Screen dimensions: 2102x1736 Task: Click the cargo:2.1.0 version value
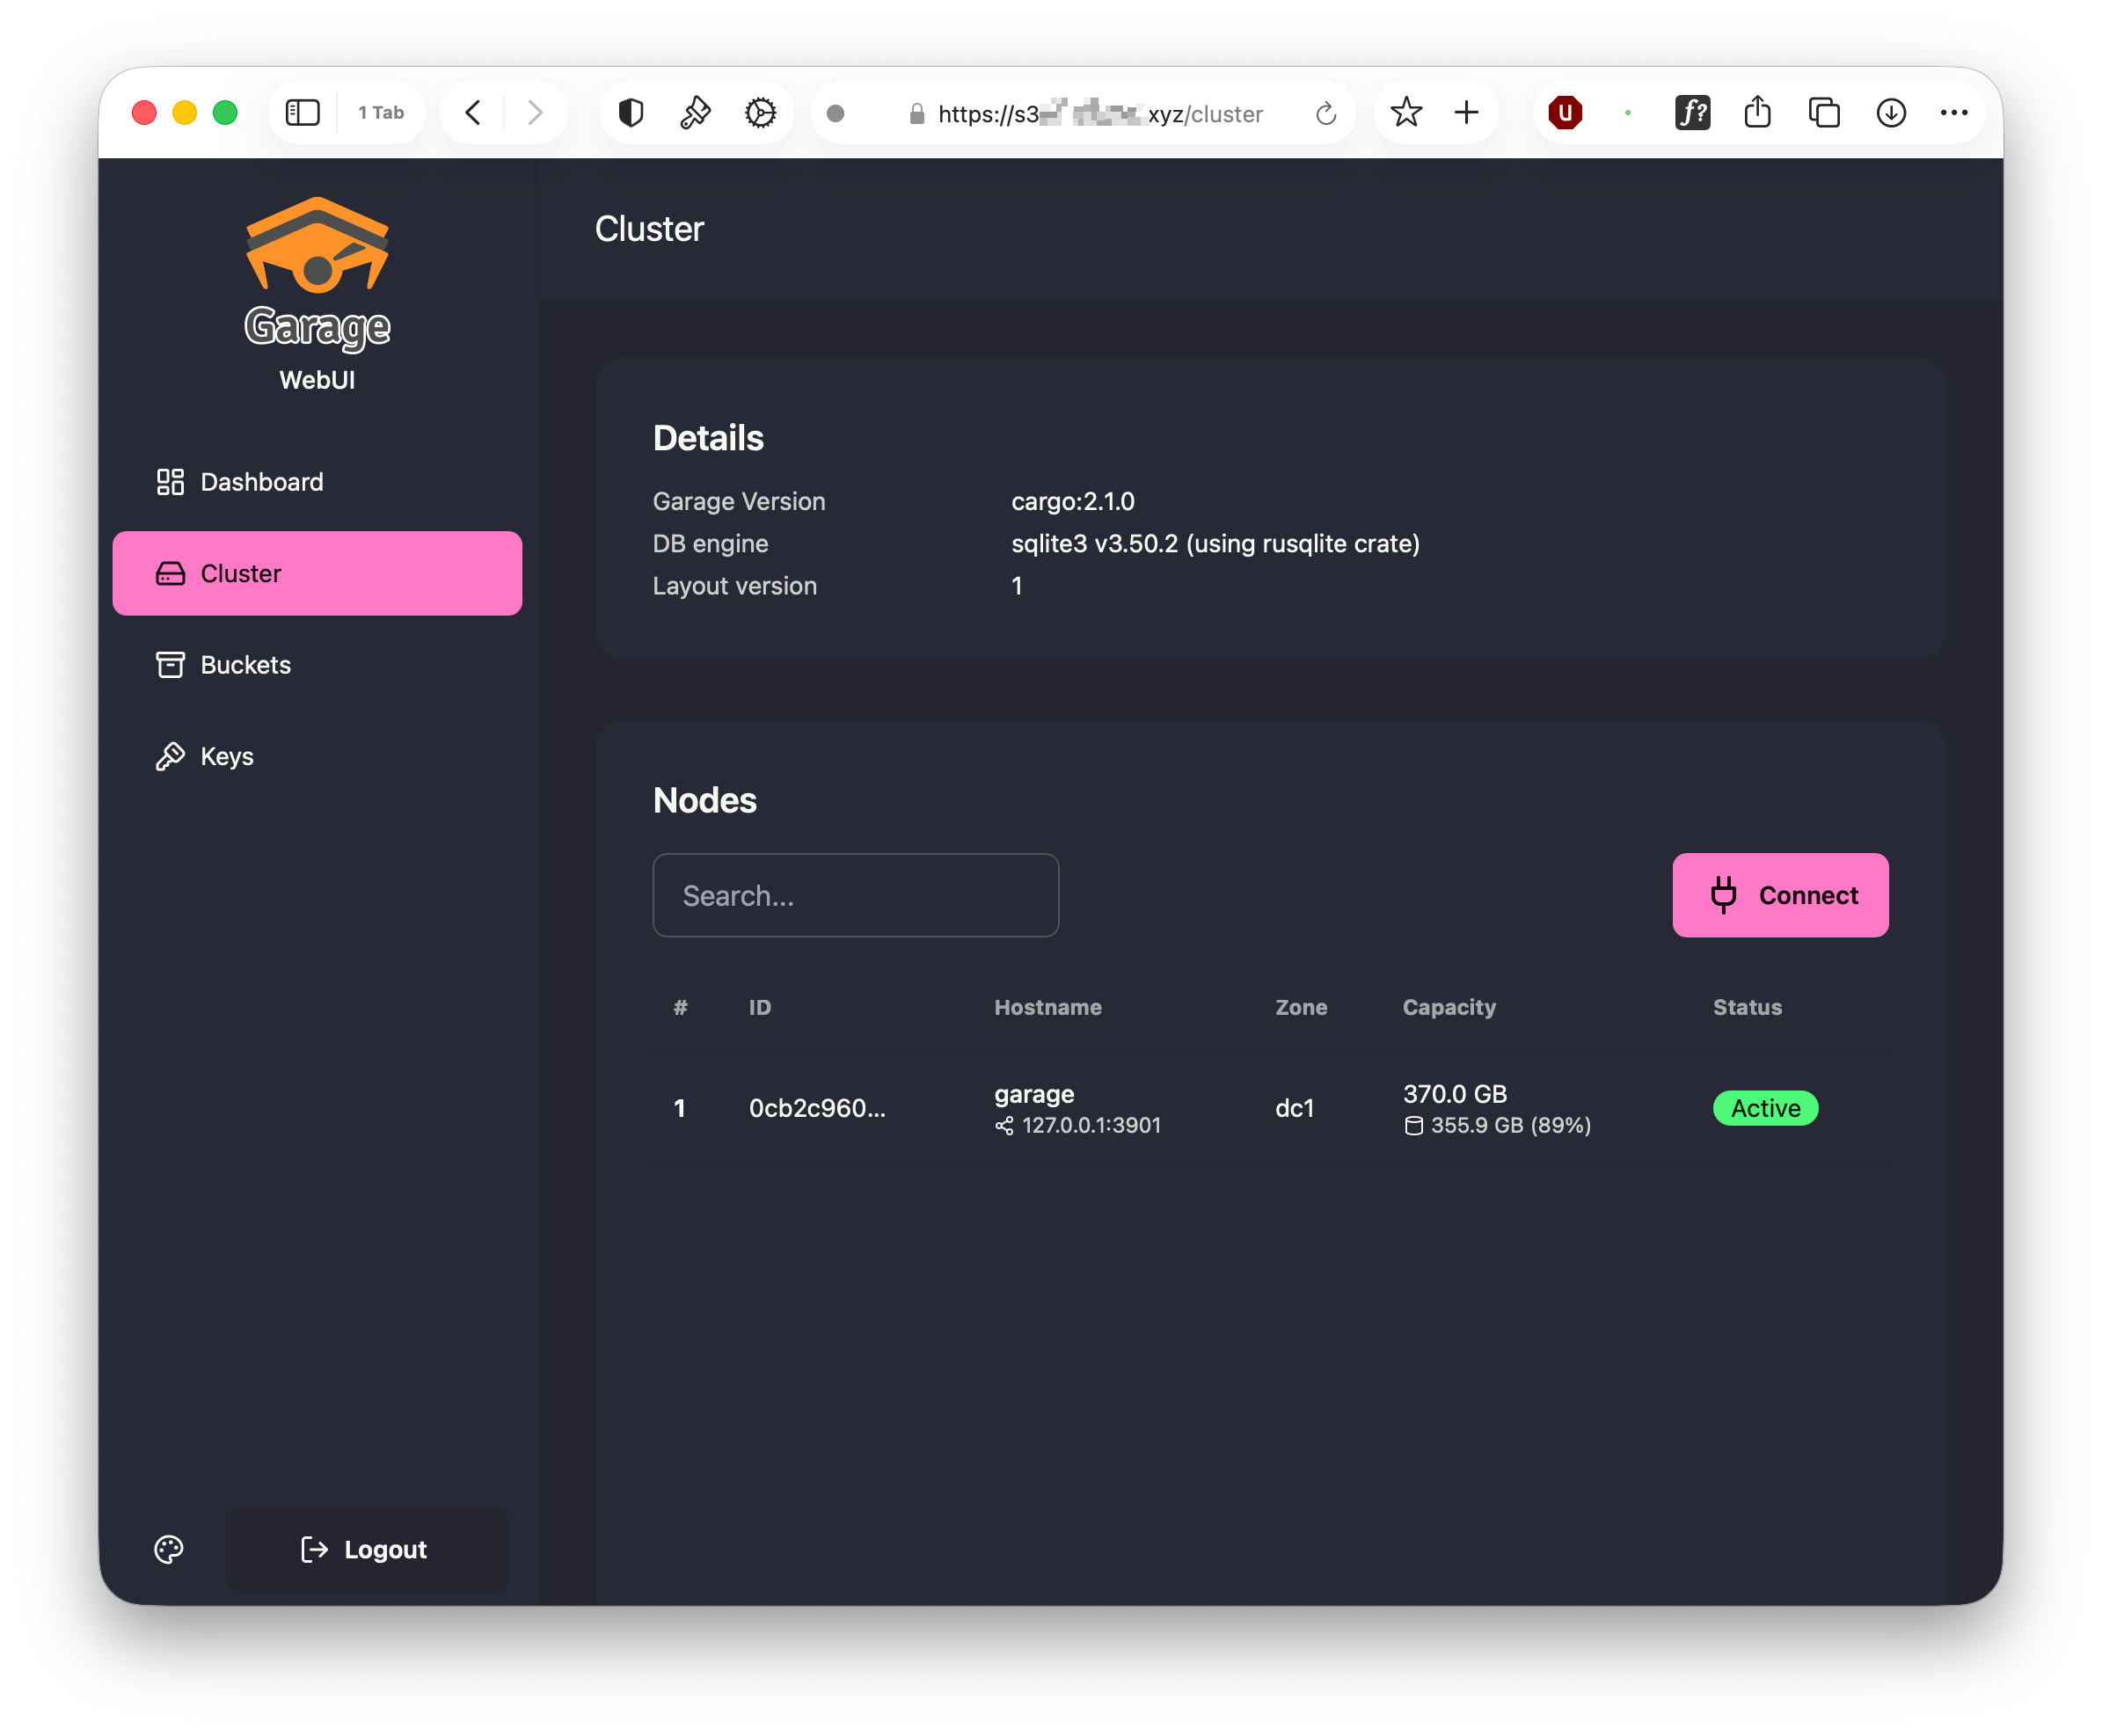(x=1073, y=501)
